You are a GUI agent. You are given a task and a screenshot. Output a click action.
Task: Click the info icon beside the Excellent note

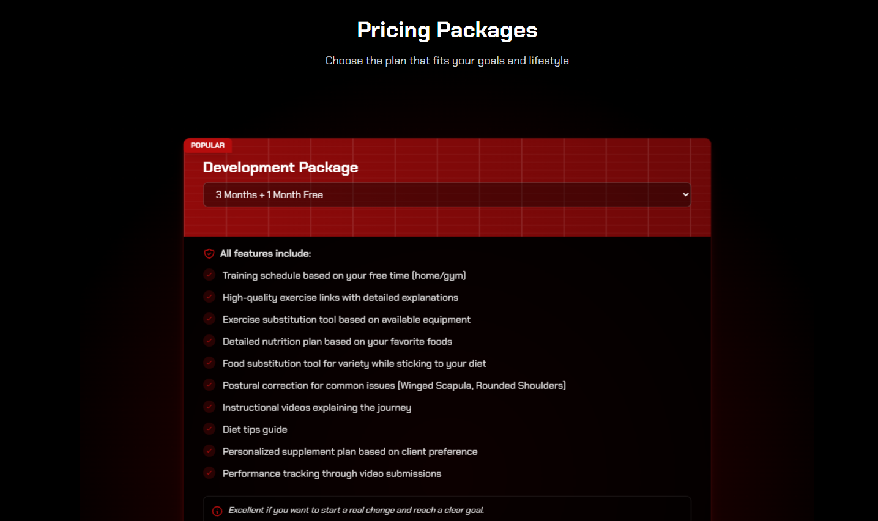coord(217,511)
